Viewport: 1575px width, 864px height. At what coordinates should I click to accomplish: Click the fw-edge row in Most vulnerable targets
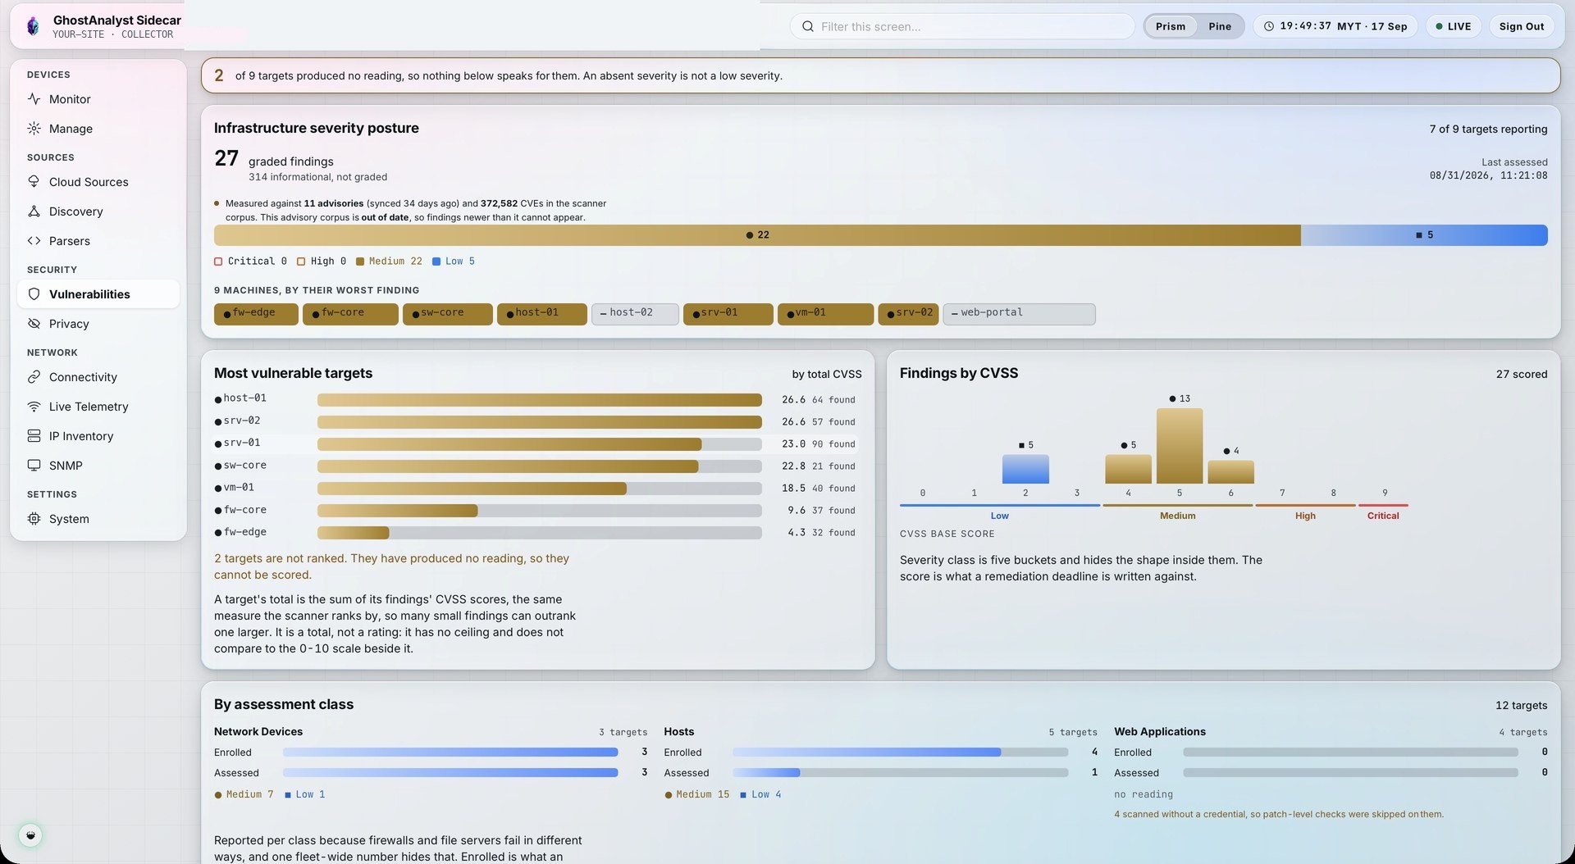pyautogui.click(x=536, y=532)
